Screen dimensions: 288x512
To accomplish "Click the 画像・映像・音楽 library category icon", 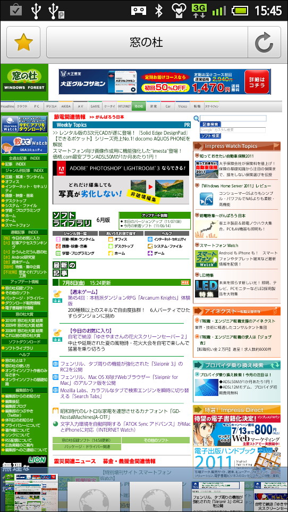I will tap(58, 246).
